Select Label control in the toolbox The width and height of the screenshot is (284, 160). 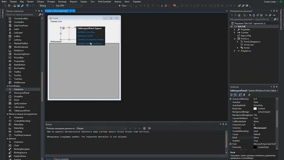click(16, 29)
